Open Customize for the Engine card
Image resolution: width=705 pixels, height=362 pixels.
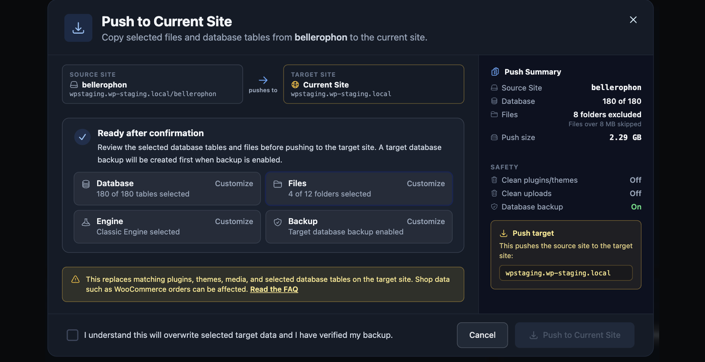point(234,221)
